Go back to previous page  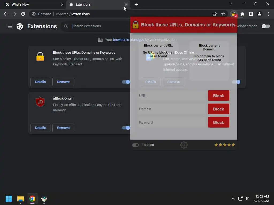[x=6, y=14]
